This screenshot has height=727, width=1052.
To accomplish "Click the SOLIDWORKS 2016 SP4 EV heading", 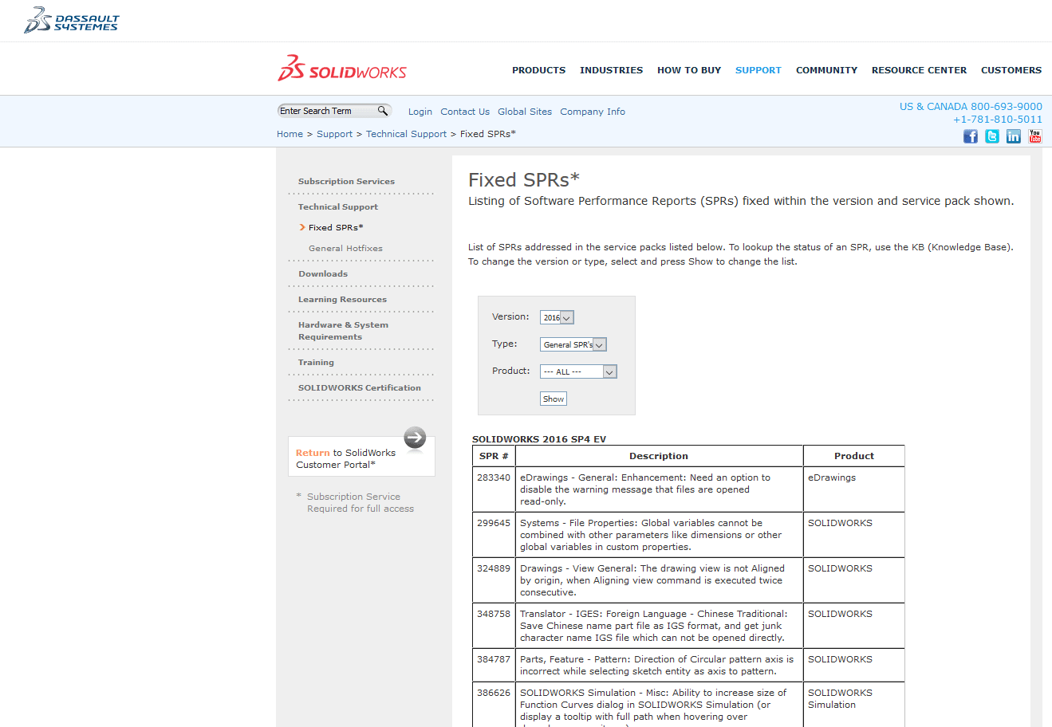I will tap(539, 439).
